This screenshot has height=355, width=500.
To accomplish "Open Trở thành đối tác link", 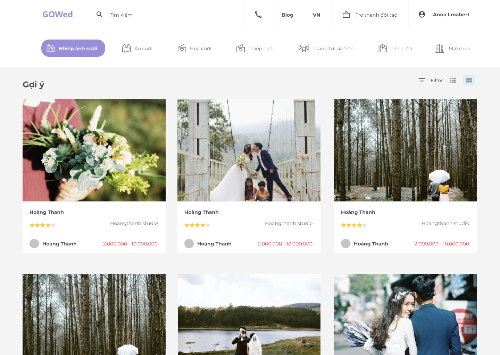I will tap(376, 15).
